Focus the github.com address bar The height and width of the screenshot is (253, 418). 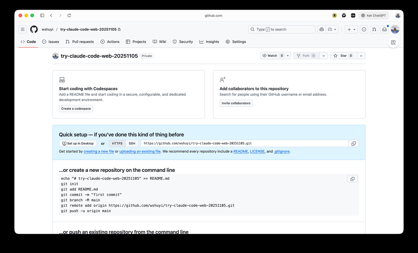click(x=213, y=15)
